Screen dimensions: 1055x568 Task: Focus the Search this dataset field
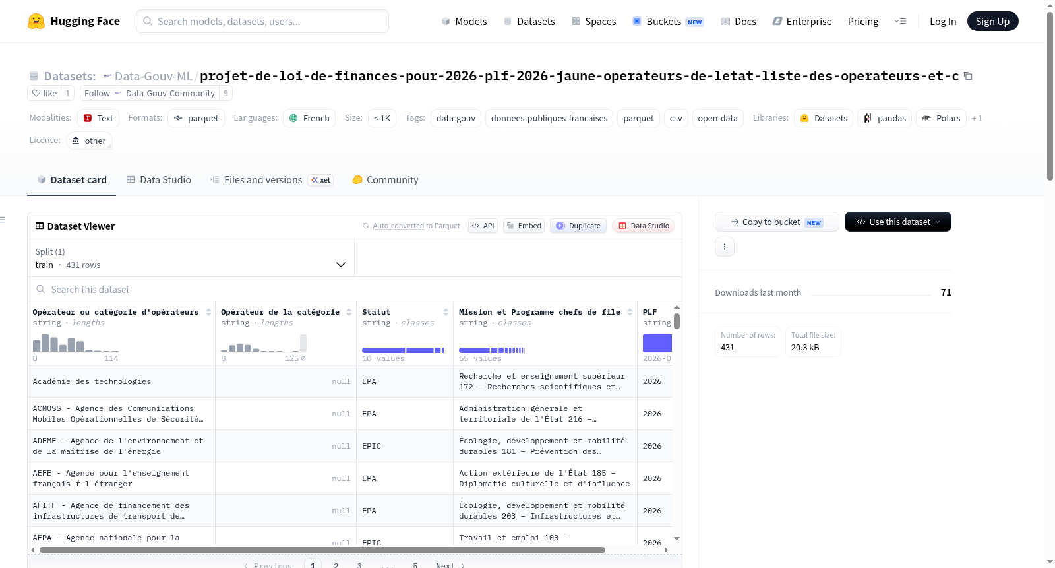pos(355,289)
